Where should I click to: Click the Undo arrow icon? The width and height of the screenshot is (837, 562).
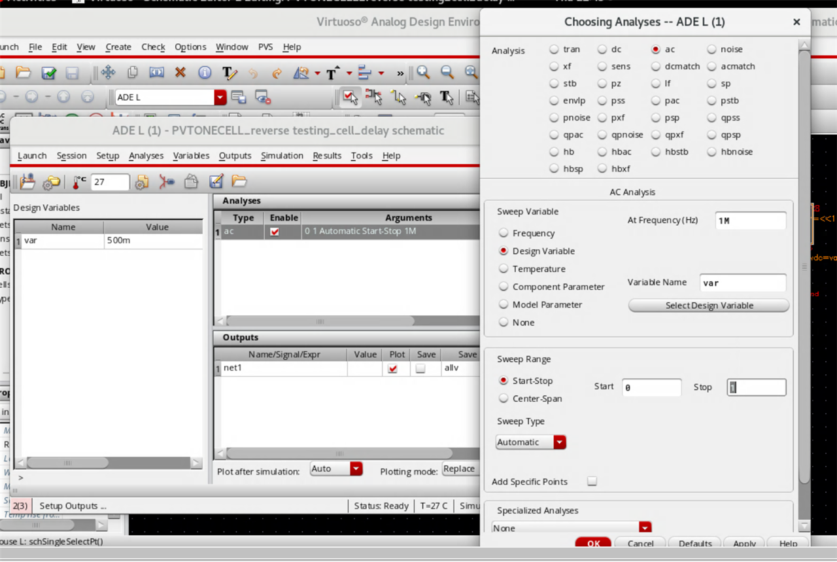pyautogui.click(x=253, y=73)
